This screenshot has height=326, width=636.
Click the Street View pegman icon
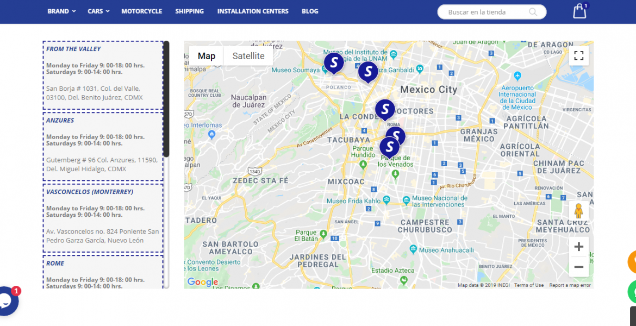point(578,211)
